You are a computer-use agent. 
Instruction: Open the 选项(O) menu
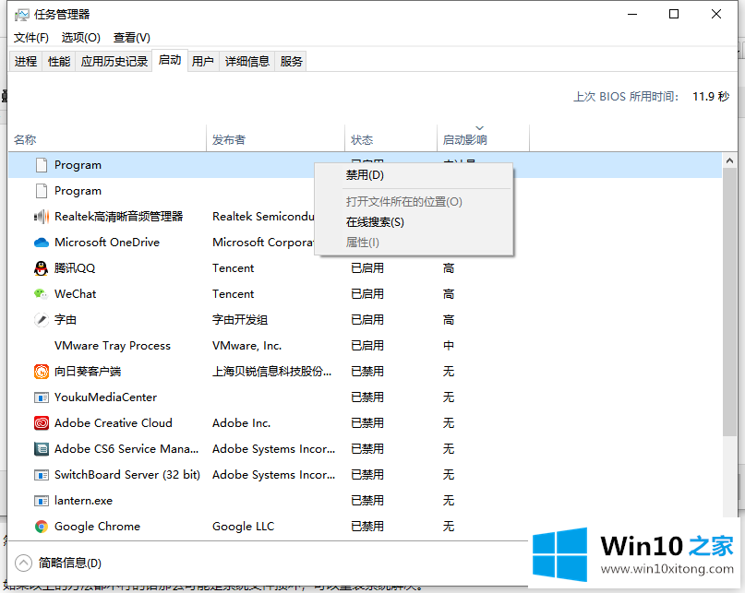(x=80, y=38)
